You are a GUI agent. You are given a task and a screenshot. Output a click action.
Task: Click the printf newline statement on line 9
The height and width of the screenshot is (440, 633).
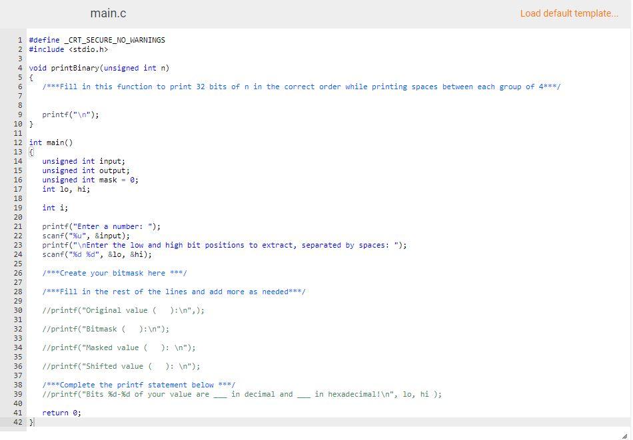click(71, 114)
